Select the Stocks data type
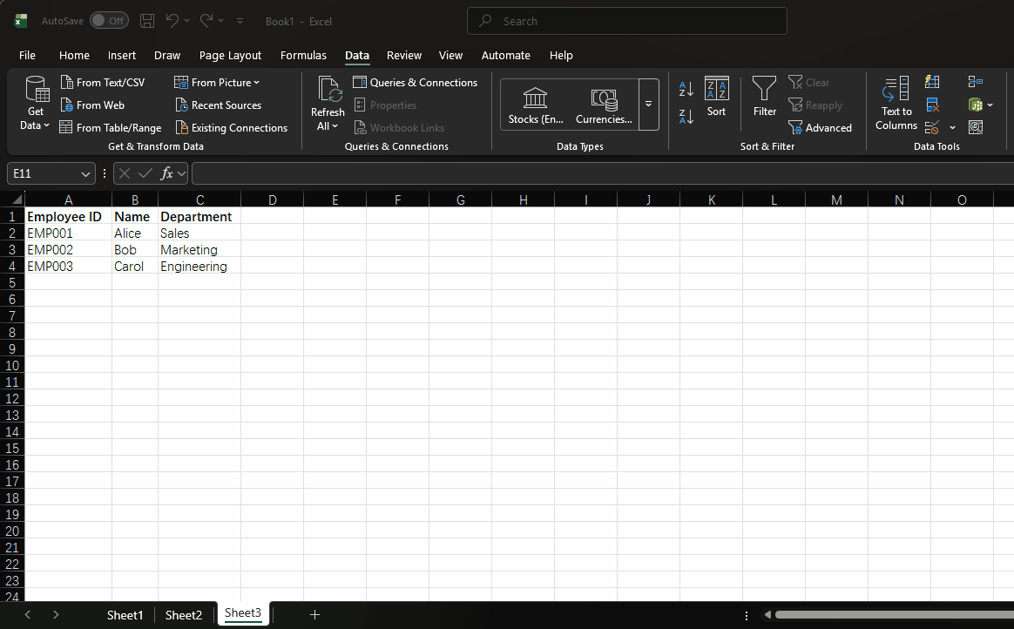Image resolution: width=1014 pixels, height=629 pixels. pos(535,105)
